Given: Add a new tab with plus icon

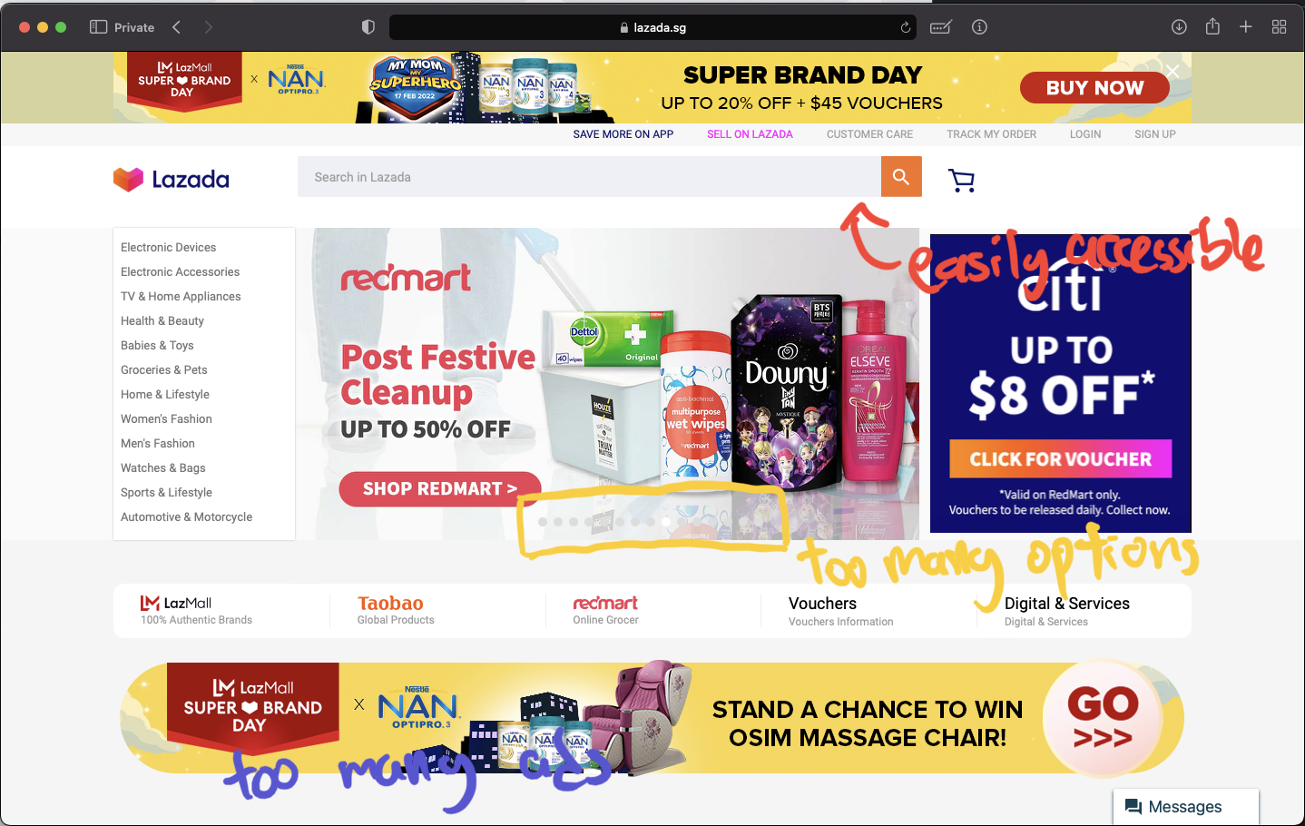Looking at the screenshot, I should [1246, 27].
